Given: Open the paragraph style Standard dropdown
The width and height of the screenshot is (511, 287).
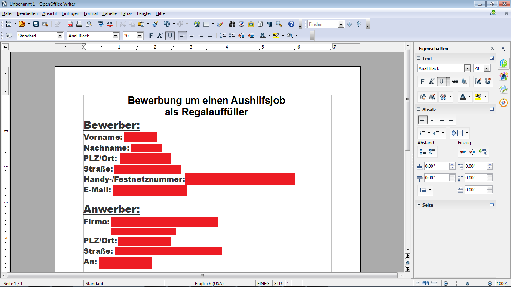Looking at the screenshot, I should coord(60,36).
